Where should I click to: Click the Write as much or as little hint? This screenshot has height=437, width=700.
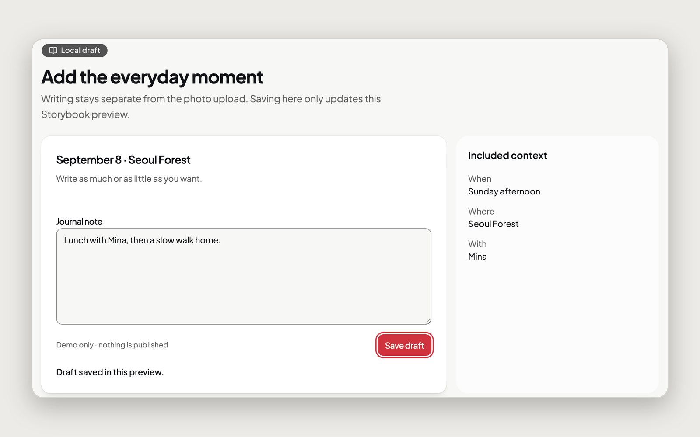point(129,179)
